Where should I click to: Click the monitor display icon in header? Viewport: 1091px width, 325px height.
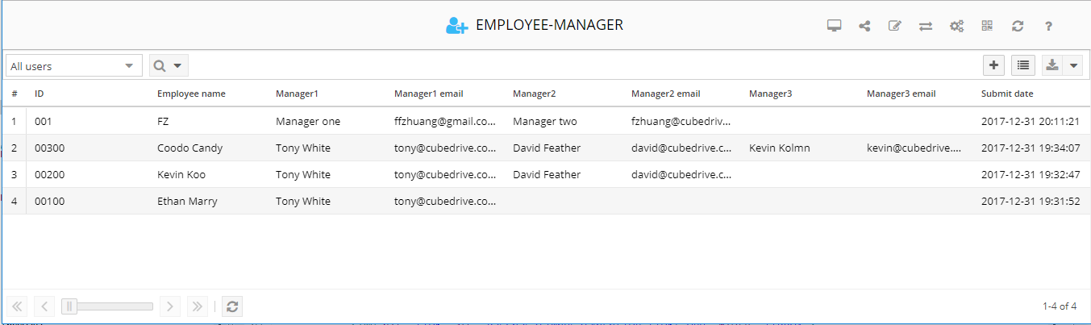point(835,26)
